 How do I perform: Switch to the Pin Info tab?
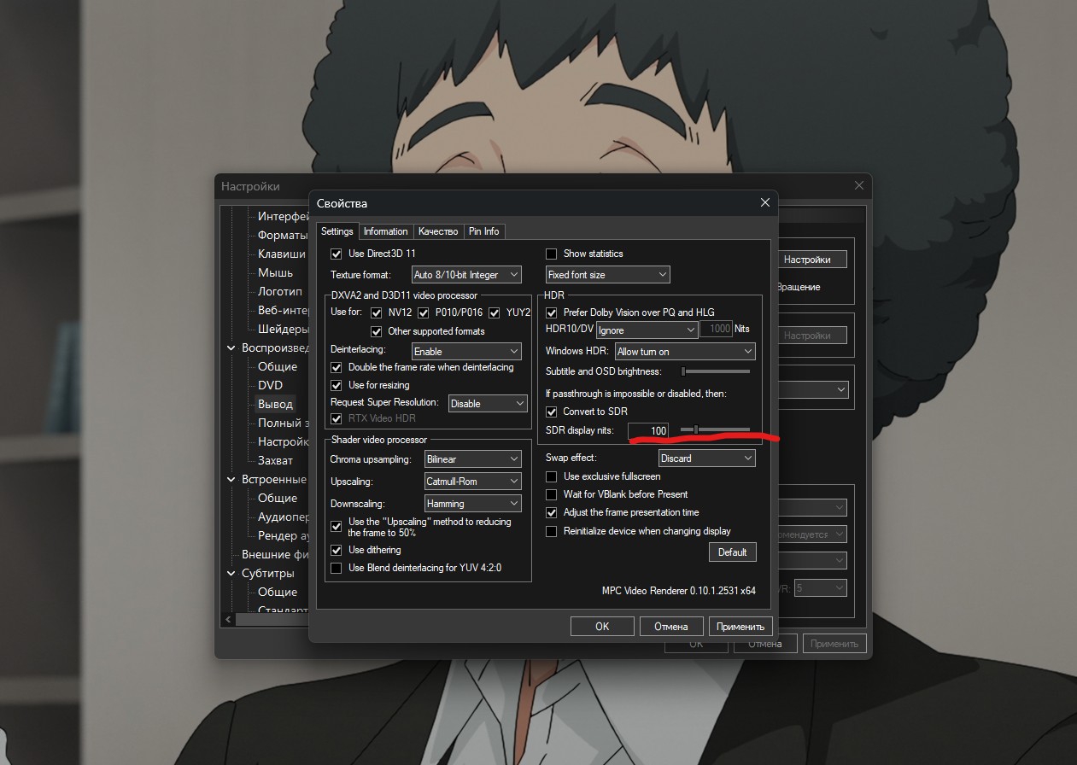pos(484,231)
